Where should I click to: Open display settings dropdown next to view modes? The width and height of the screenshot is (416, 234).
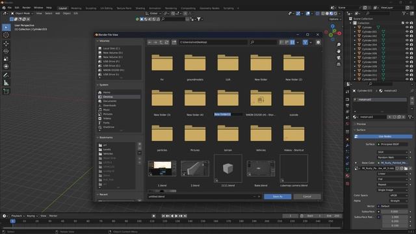[x=298, y=42]
